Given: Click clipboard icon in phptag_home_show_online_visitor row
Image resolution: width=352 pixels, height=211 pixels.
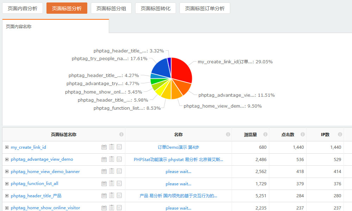Looking at the screenshot, I should pos(112,207).
